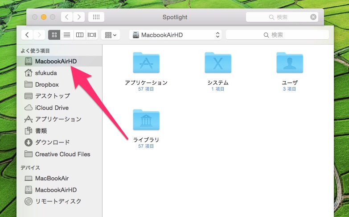Switch to list view mode
This screenshot has height=217, width=349.
pyautogui.click(x=67, y=35)
